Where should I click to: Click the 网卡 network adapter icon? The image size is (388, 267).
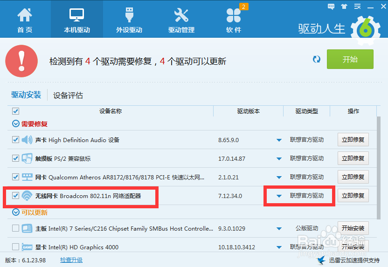pos(27,177)
